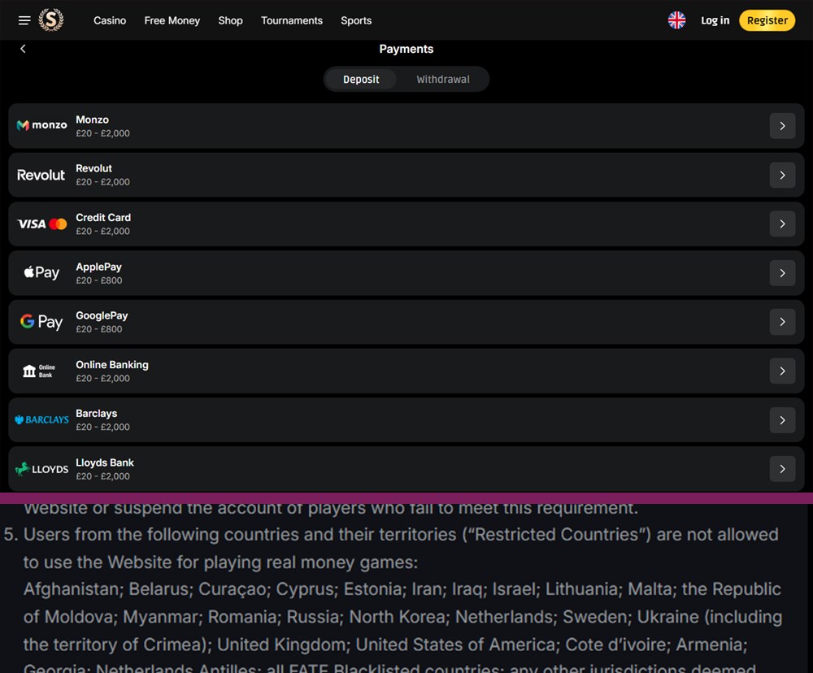Click the ApplePay £20 - £800 limit

(99, 280)
